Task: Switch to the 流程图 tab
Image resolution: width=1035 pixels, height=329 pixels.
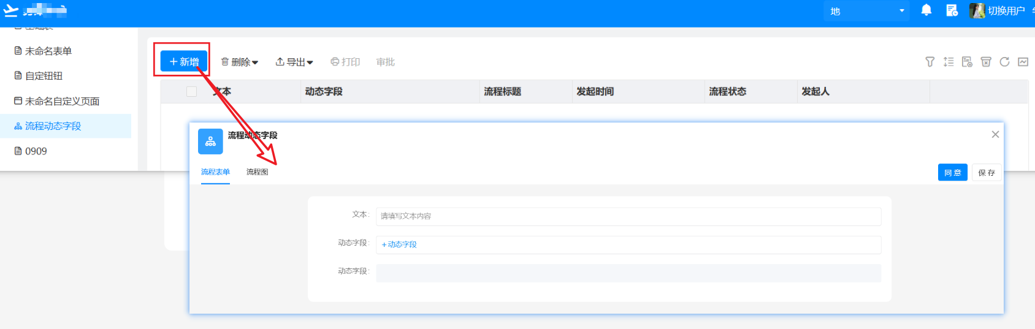Action: coord(257,172)
